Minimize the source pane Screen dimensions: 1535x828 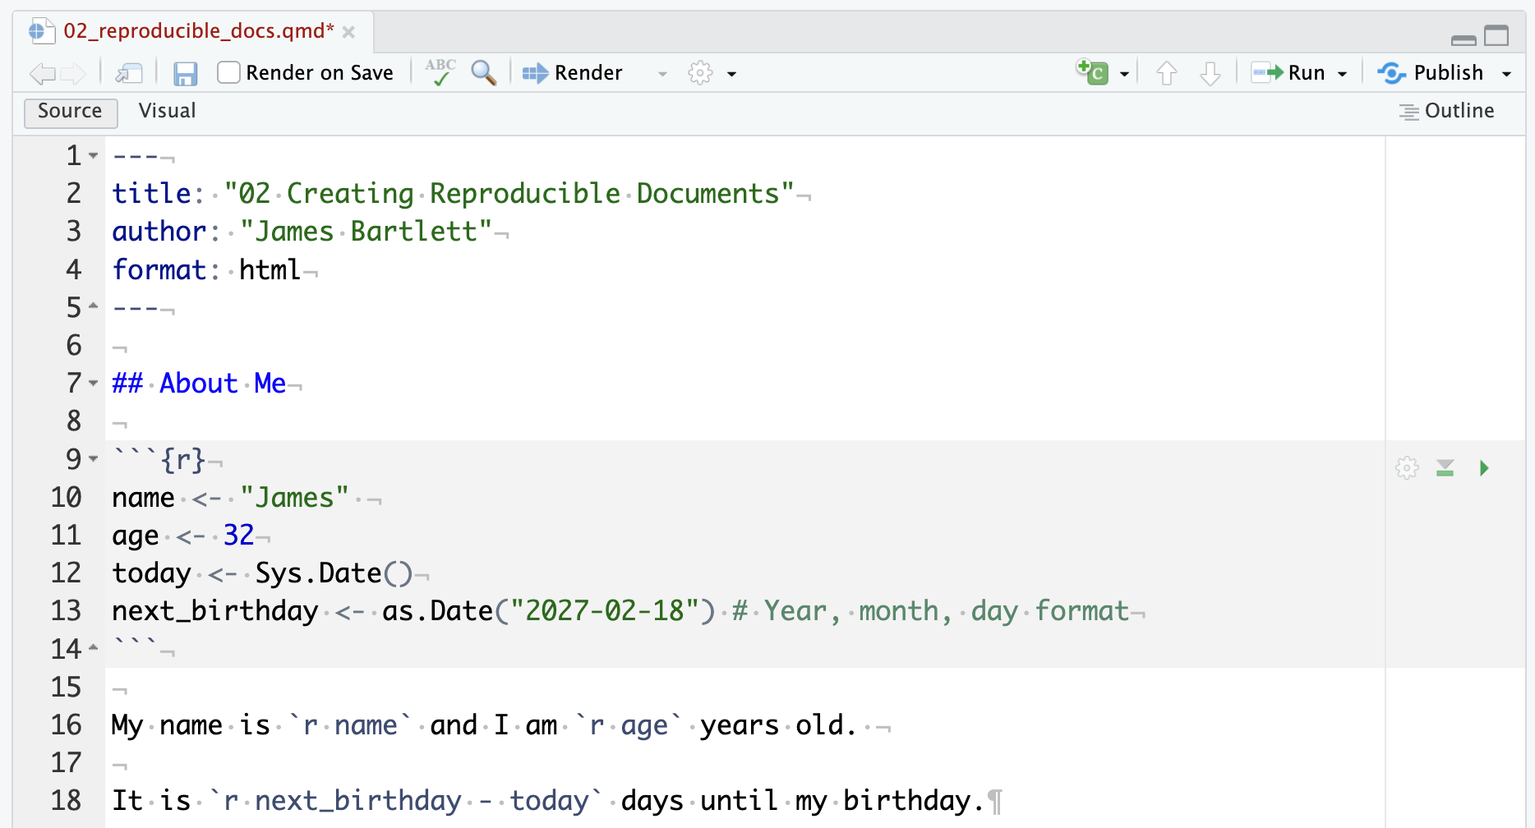[1464, 39]
